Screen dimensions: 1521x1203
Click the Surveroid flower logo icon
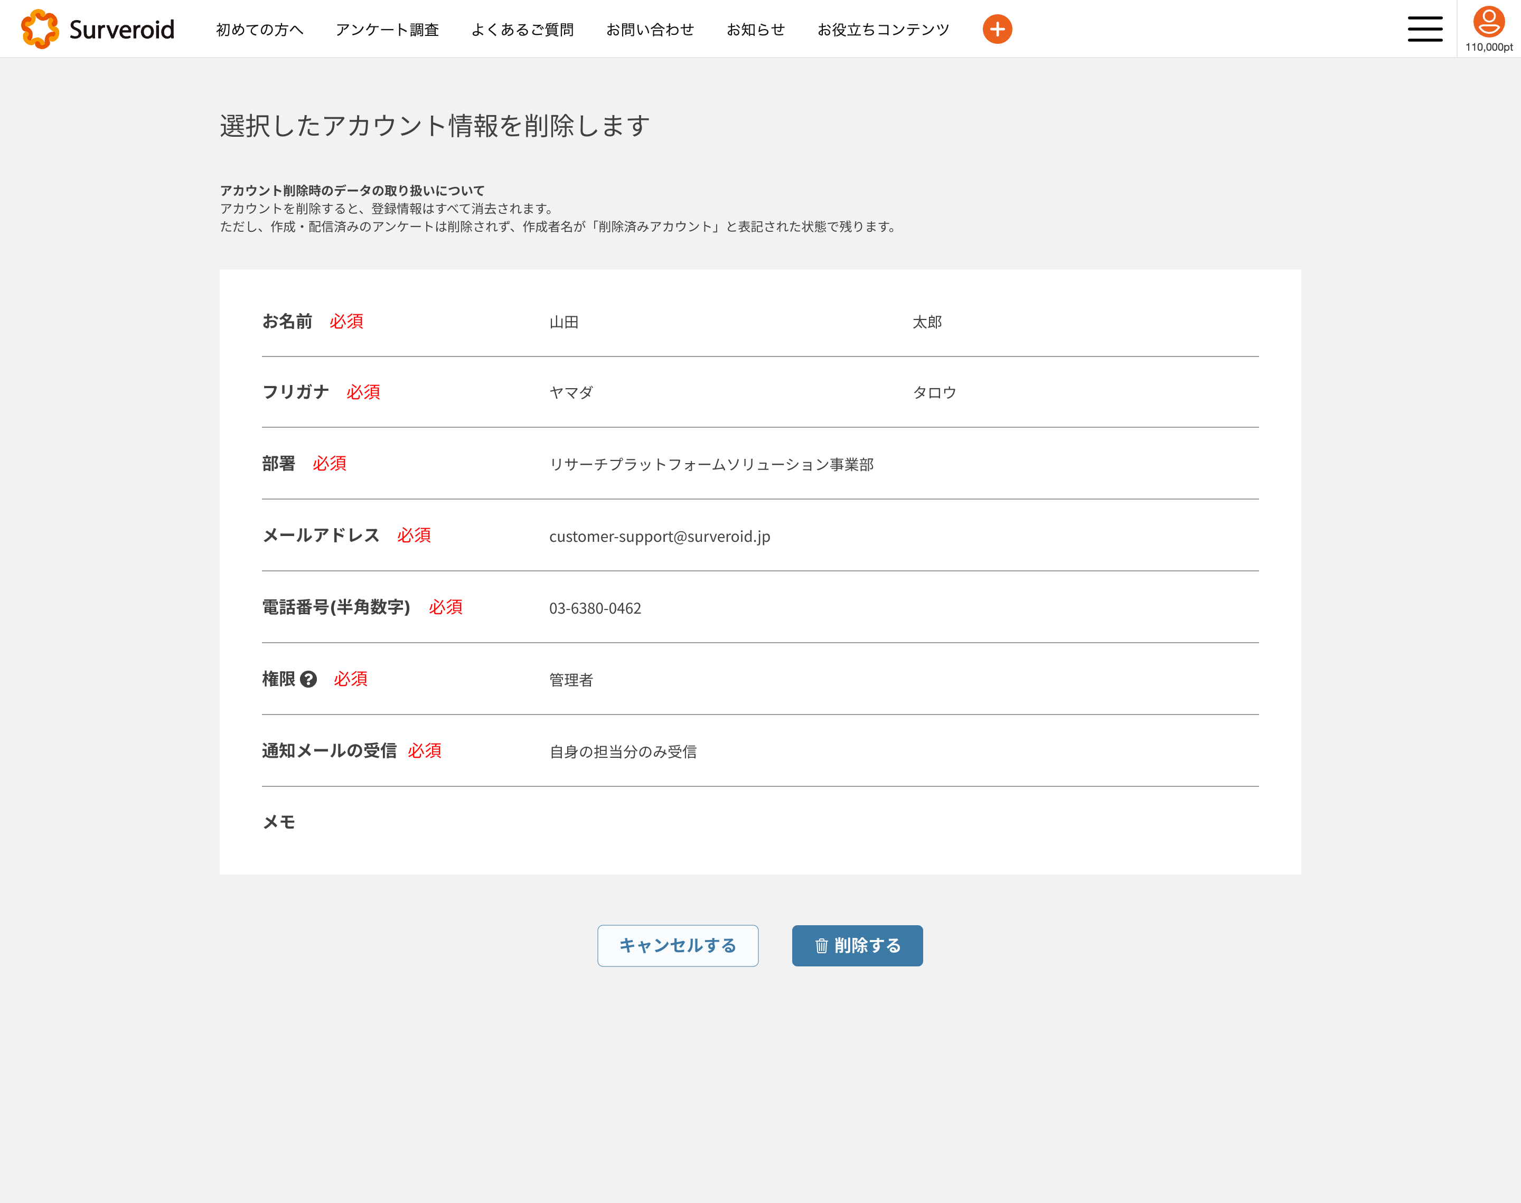click(x=40, y=29)
